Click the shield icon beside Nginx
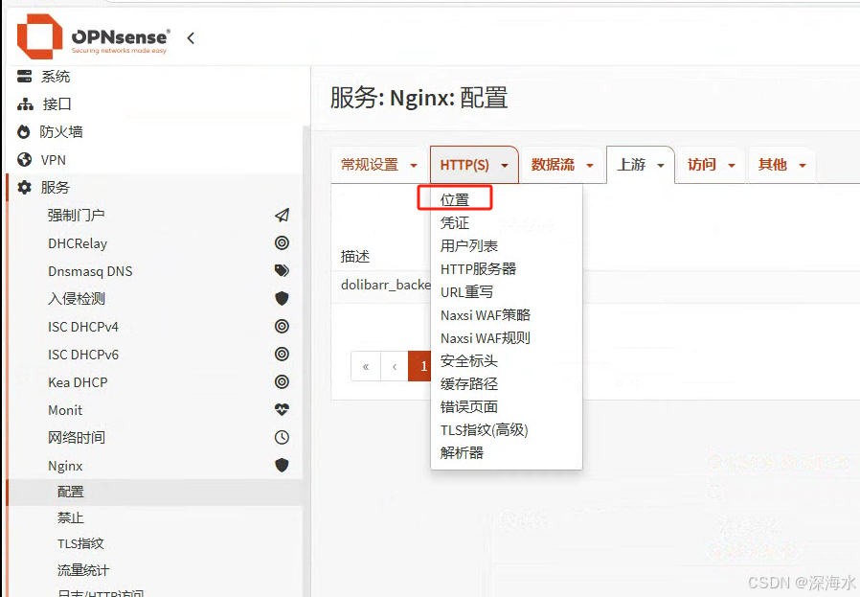This screenshot has height=597, width=860. [282, 466]
